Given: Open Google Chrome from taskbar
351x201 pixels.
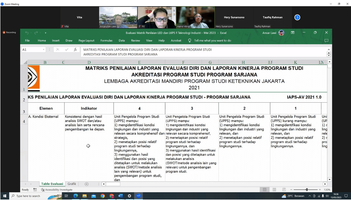Looking at the screenshot, I should pyautogui.click(x=102, y=196).
